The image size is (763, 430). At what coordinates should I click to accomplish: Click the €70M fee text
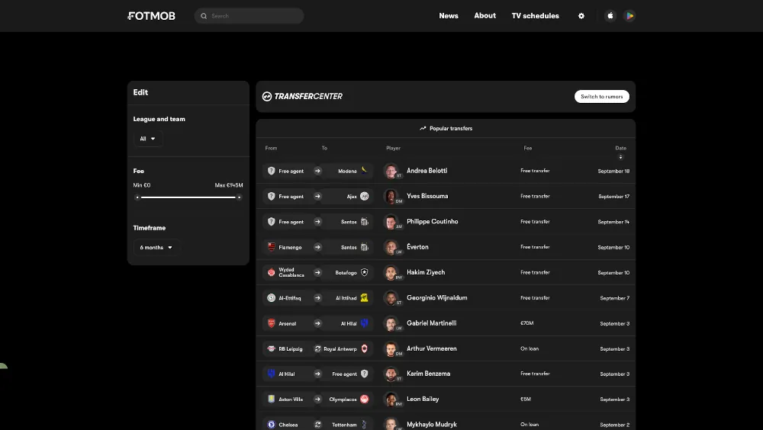click(x=527, y=323)
